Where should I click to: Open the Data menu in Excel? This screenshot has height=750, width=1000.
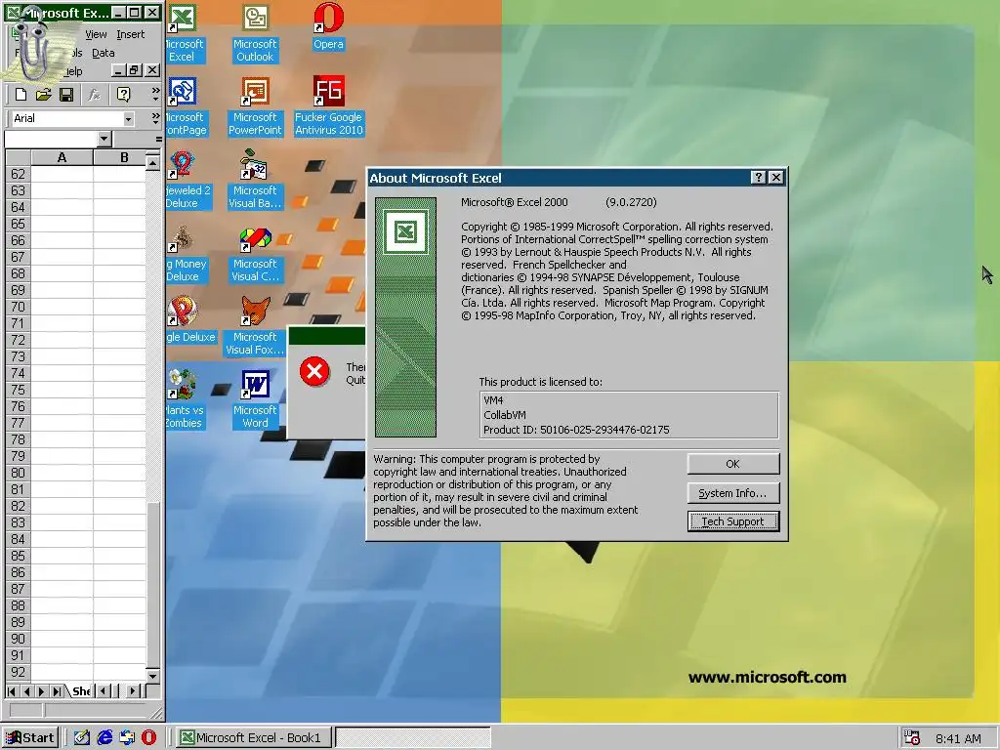103,53
